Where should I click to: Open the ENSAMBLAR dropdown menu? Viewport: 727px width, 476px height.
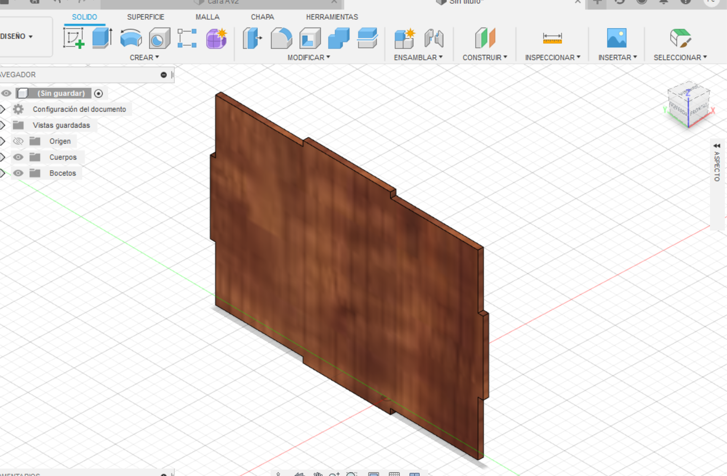419,58
